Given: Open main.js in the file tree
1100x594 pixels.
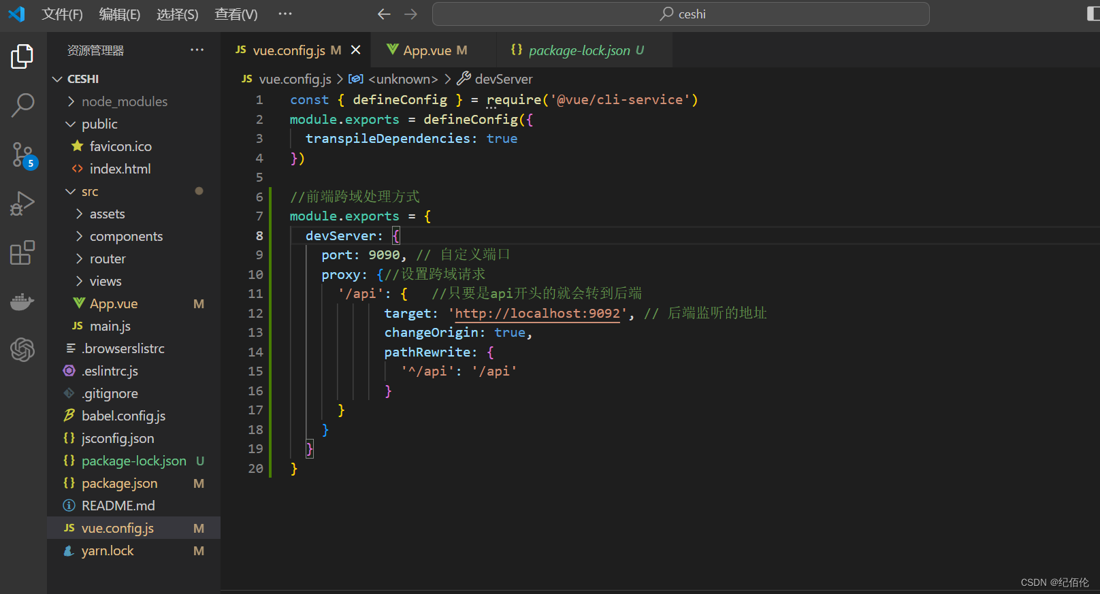Looking at the screenshot, I should click(133, 326).
